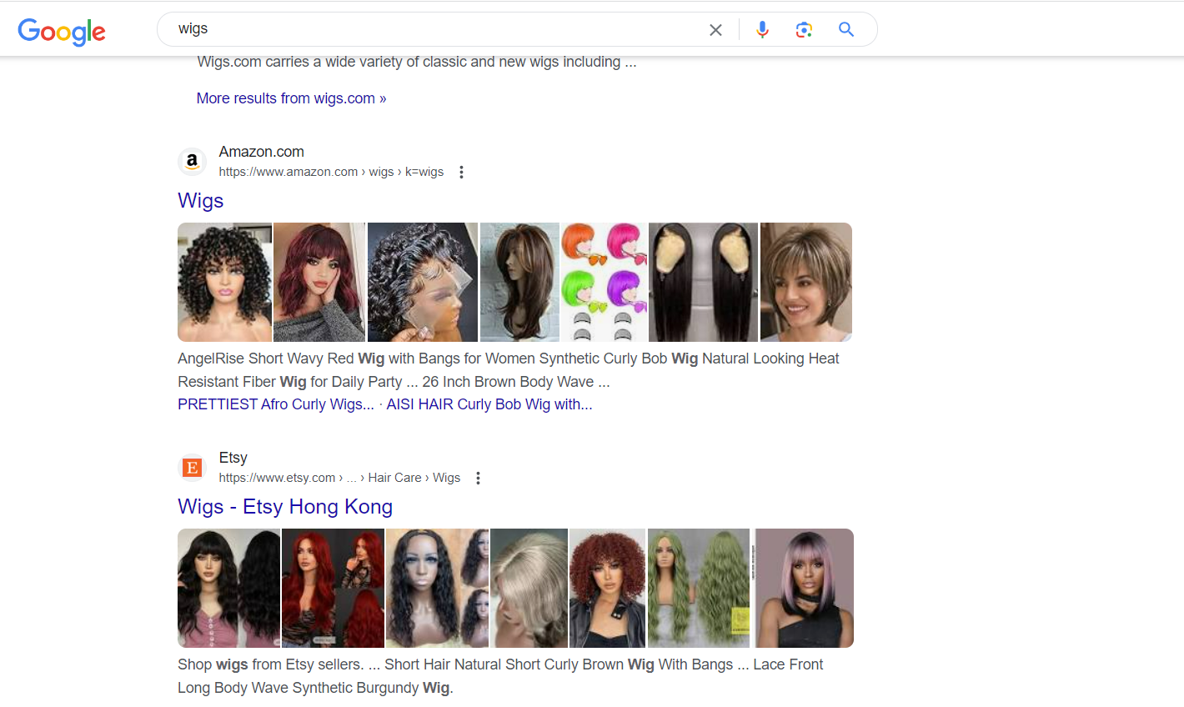Open Amazon short curly lace wig thumbnail

pyautogui.click(x=423, y=282)
